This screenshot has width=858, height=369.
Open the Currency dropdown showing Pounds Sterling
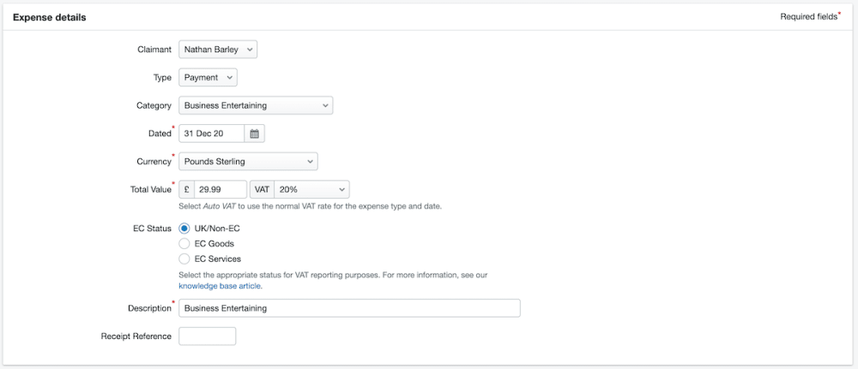[248, 161]
